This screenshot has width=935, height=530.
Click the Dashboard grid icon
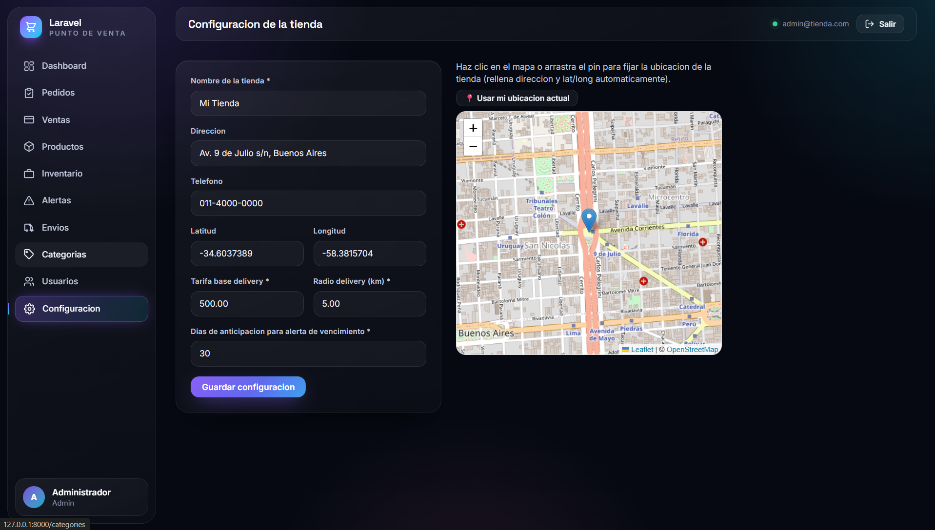tap(29, 66)
